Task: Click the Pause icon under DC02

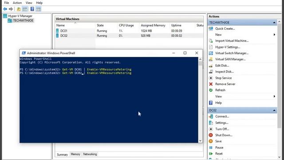Action: pyautogui.click(x=211, y=148)
